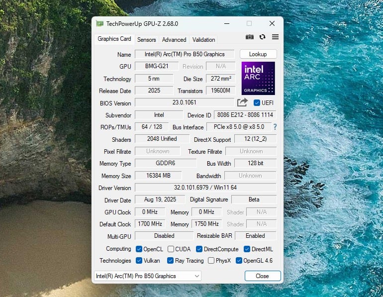Click the Texture Fillrate Unknown field
383x297 pixels.
pos(251,151)
